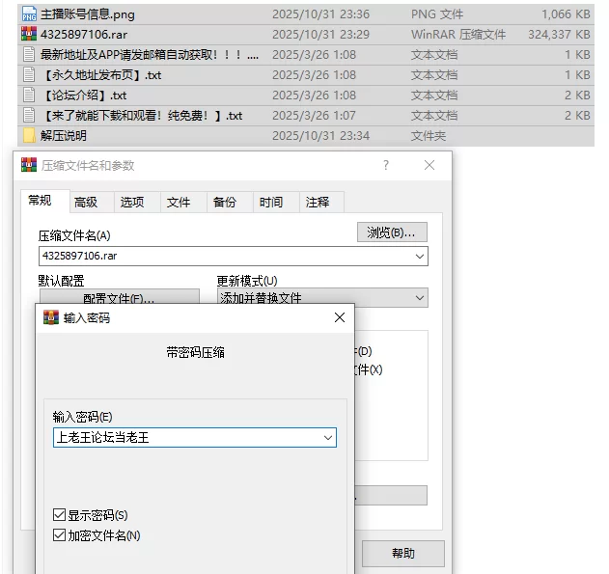Toggle the 显示密码(S) checkbox
The height and width of the screenshot is (574, 609).
[59, 515]
